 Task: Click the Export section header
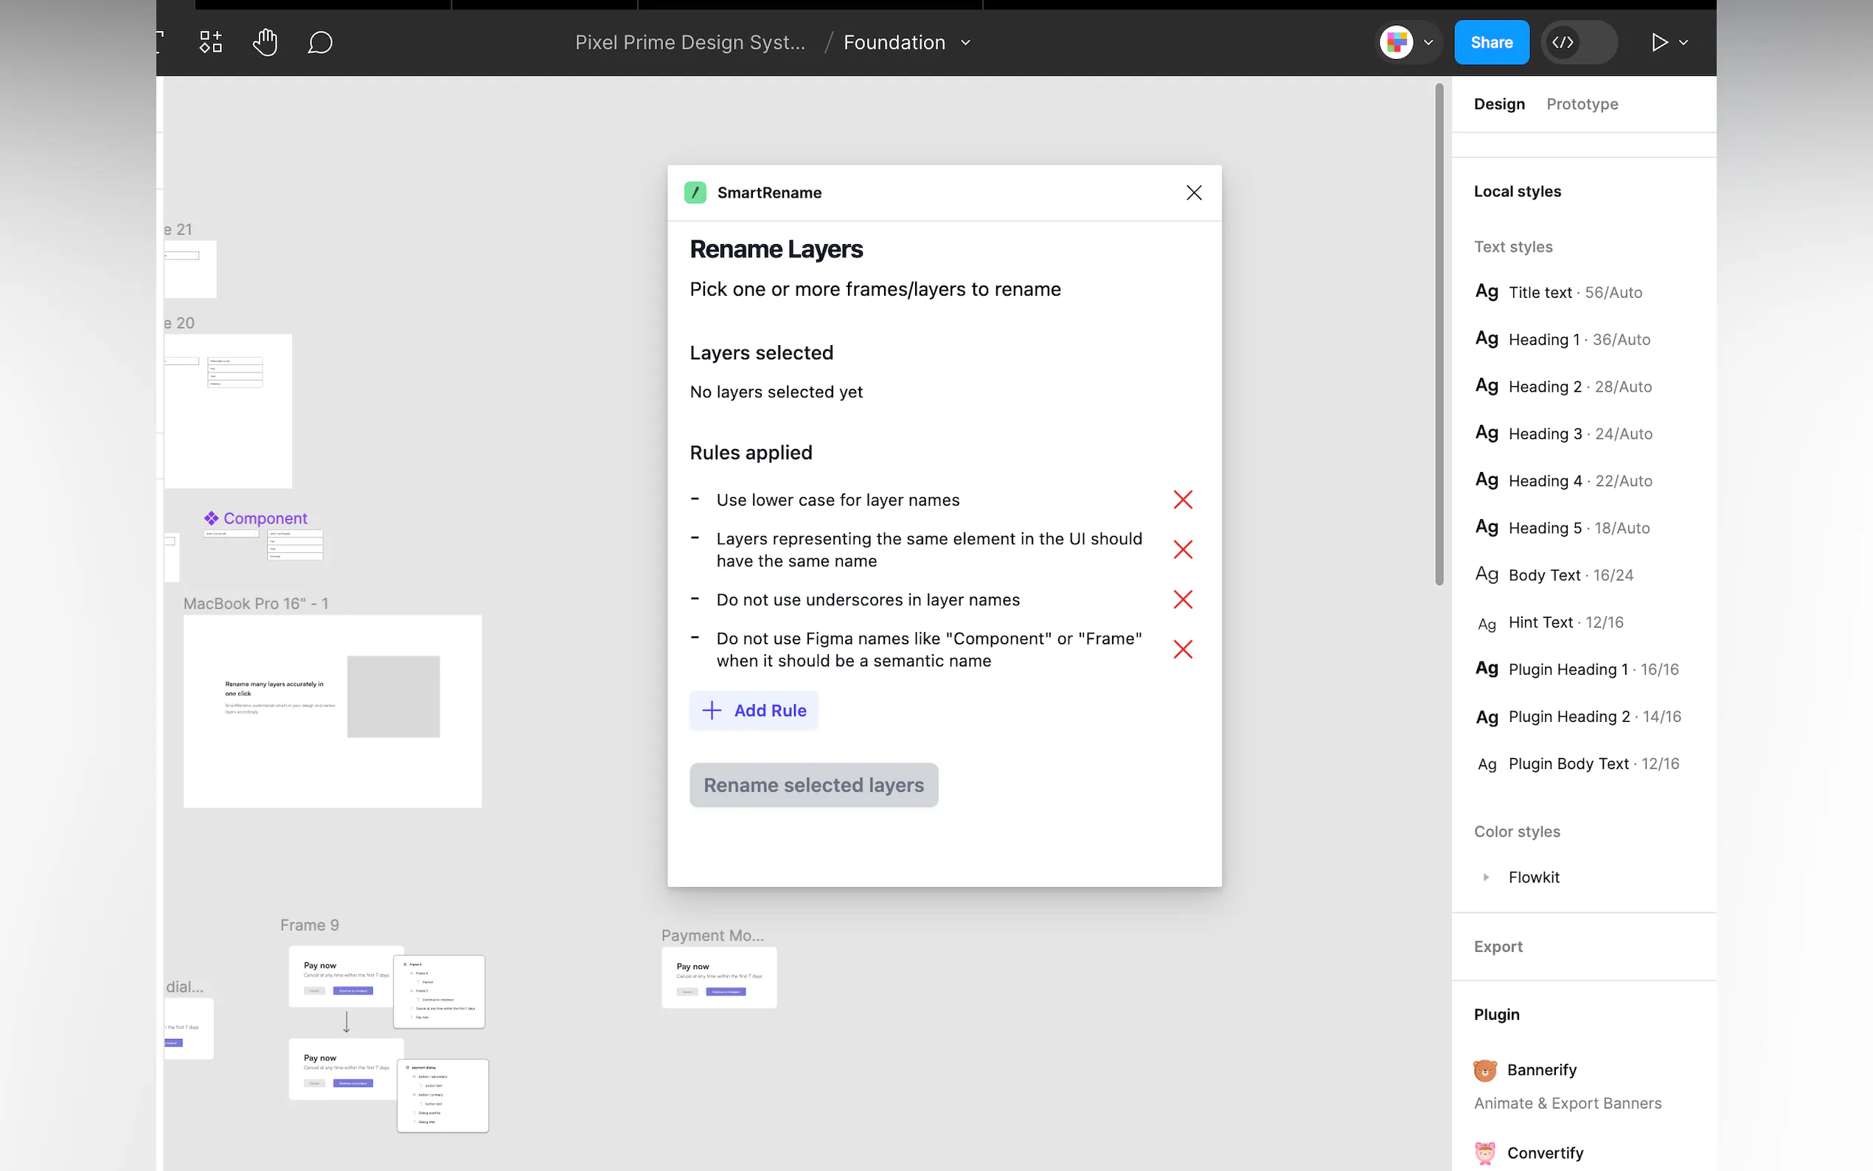pos(1498,946)
